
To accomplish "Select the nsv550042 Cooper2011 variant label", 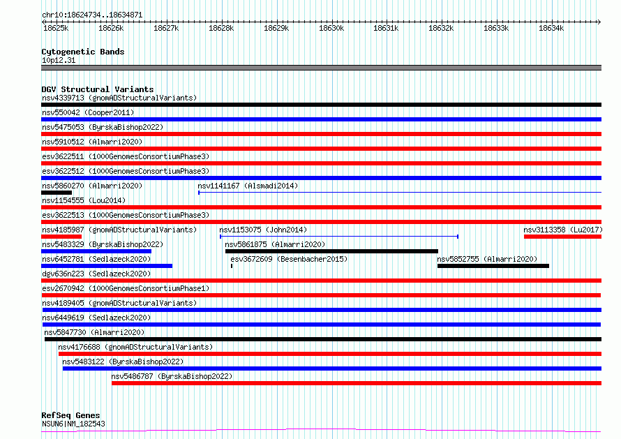I will [88, 112].
